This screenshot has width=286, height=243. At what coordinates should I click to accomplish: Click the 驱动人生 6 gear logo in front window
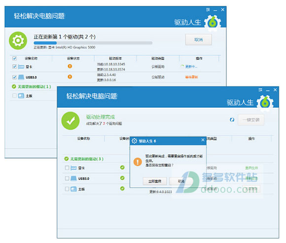(x=265, y=103)
